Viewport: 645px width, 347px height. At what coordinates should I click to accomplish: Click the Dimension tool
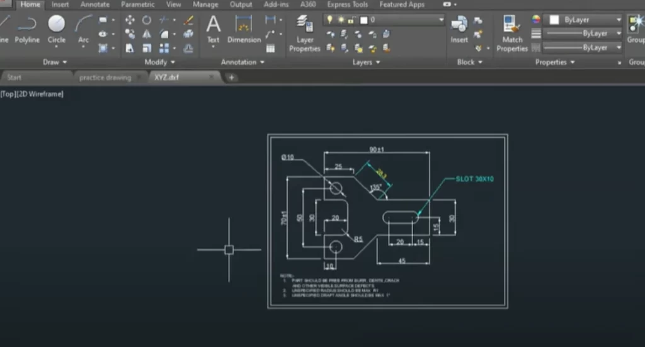point(244,29)
